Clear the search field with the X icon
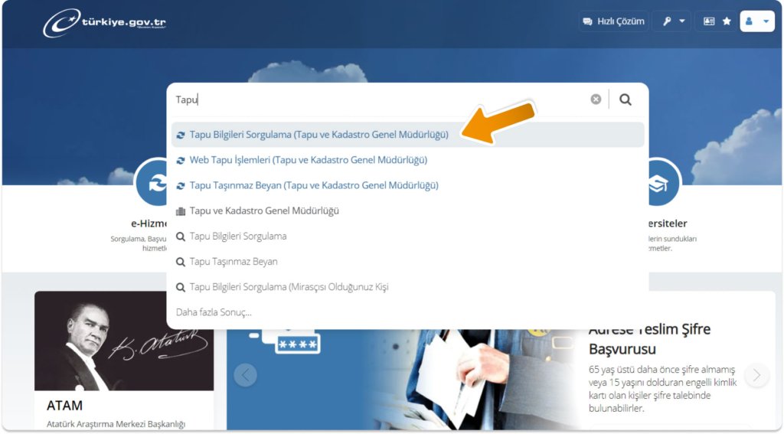 click(596, 99)
